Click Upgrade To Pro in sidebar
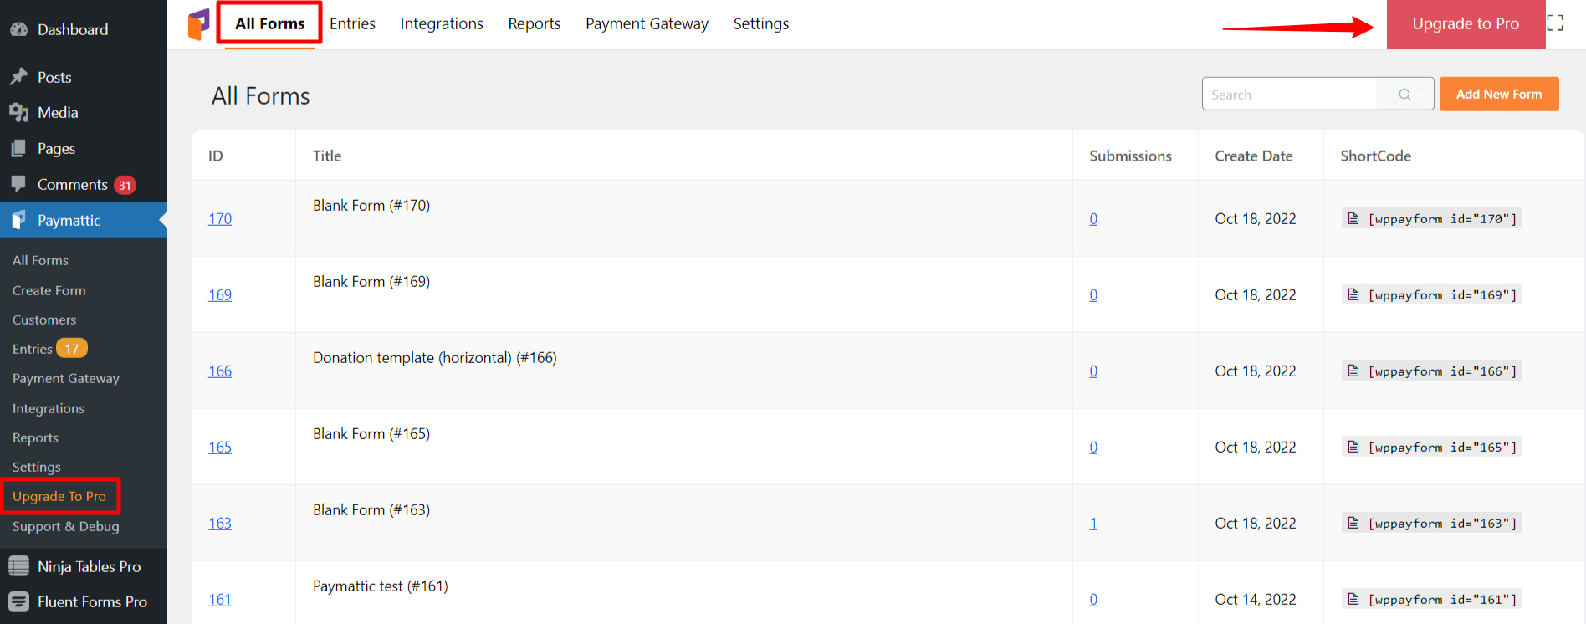The image size is (1586, 624). coord(59,496)
